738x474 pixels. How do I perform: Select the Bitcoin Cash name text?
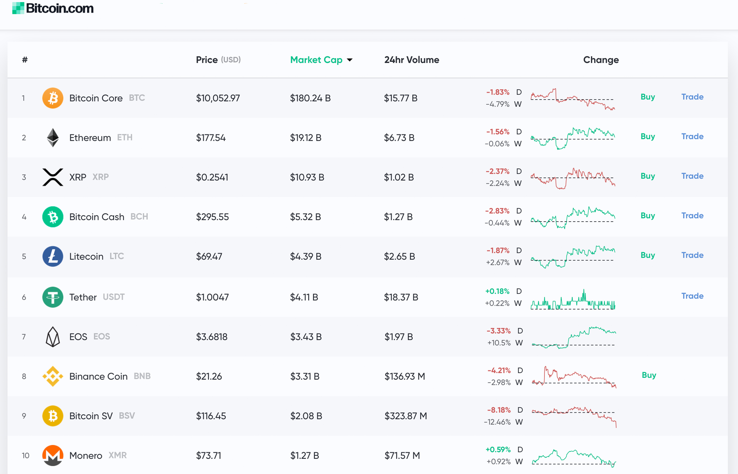(x=97, y=217)
